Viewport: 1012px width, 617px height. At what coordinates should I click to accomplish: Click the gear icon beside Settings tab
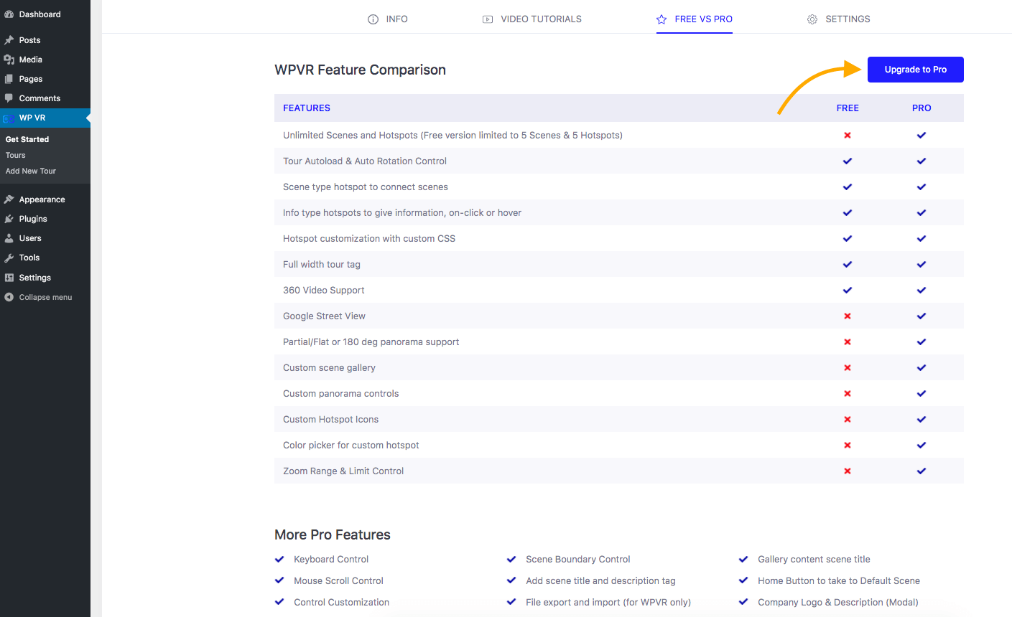click(812, 19)
